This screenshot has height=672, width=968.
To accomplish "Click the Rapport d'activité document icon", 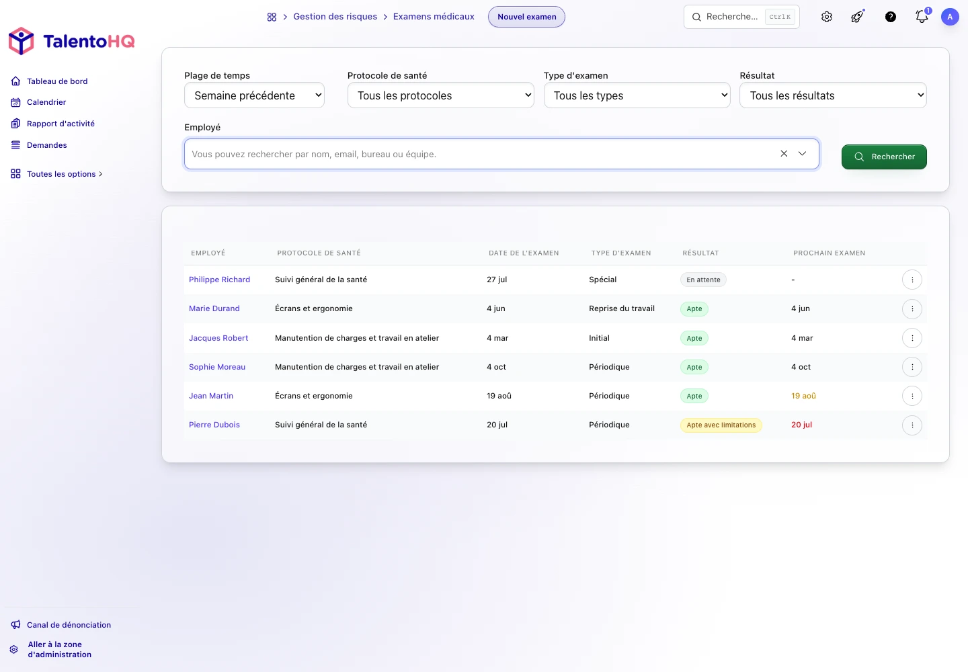I will [x=15, y=124].
